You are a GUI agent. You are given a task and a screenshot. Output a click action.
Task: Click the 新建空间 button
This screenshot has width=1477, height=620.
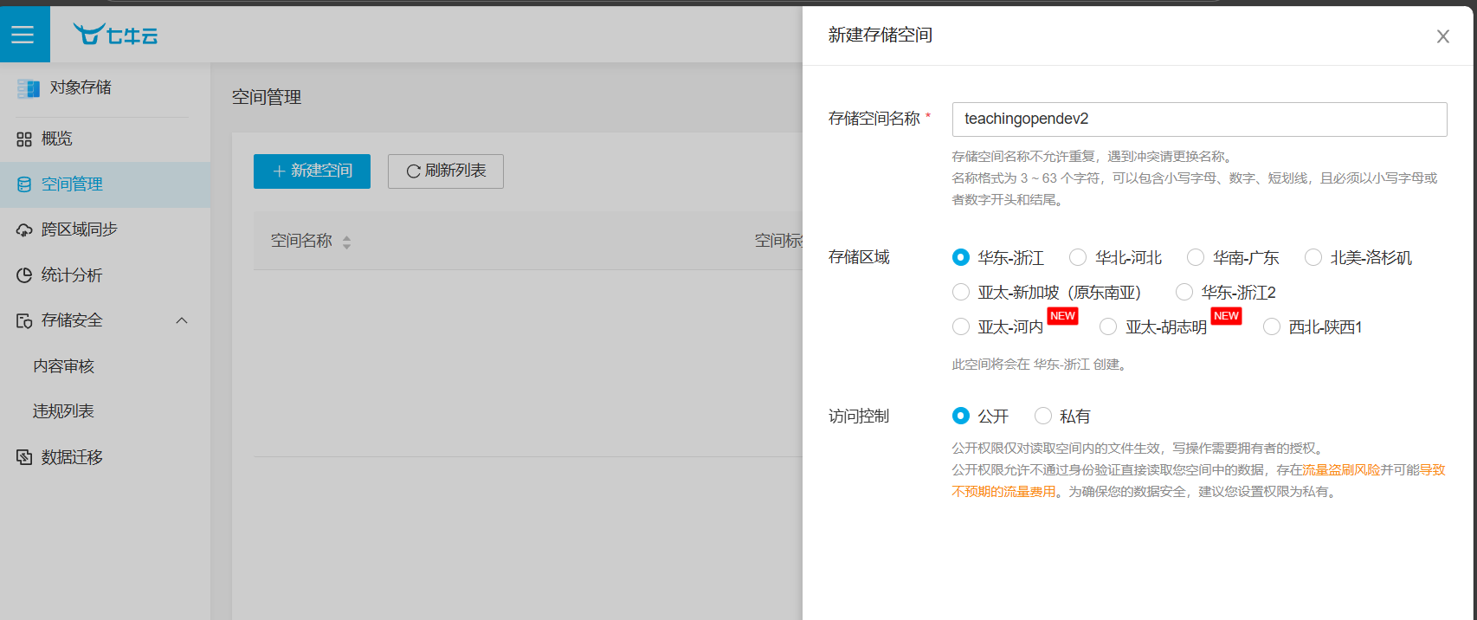coord(312,171)
